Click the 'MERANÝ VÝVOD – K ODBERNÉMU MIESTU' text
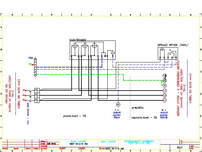 [x=178, y=88]
